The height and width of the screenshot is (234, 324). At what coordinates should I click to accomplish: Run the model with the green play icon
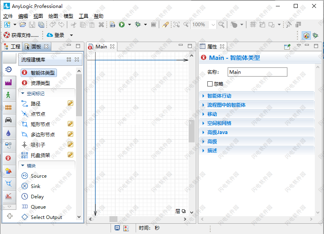coord(122,25)
